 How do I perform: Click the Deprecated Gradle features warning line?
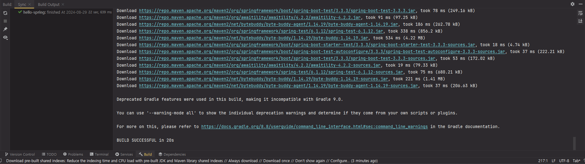[x=230, y=99]
